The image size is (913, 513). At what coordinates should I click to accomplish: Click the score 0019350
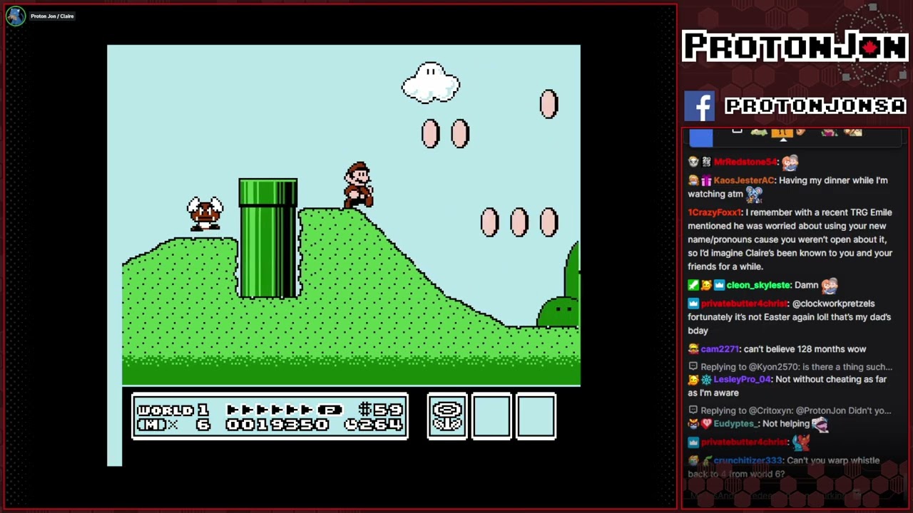pyautogui.click(x=277, y=425)
